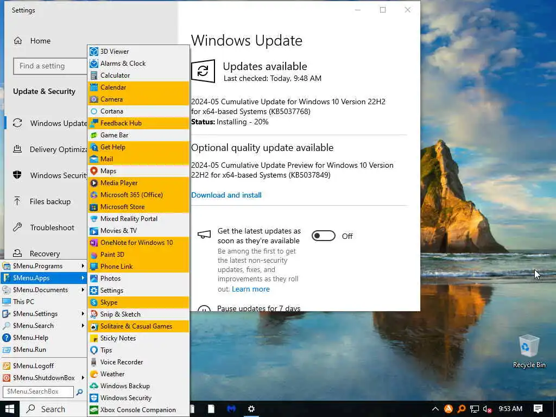Show hidden system tray icons

(435, 409)
